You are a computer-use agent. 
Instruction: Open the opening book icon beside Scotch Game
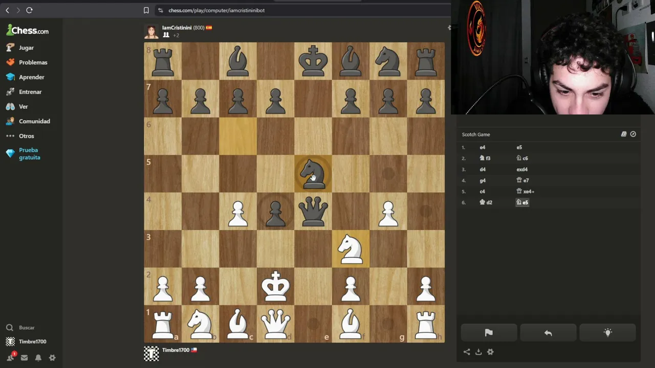624,134
